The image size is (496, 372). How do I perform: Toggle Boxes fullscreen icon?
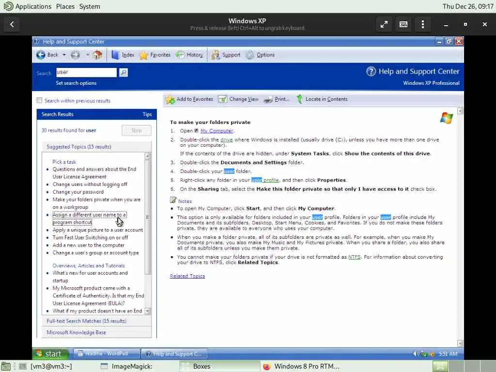(x=384, y=24)
